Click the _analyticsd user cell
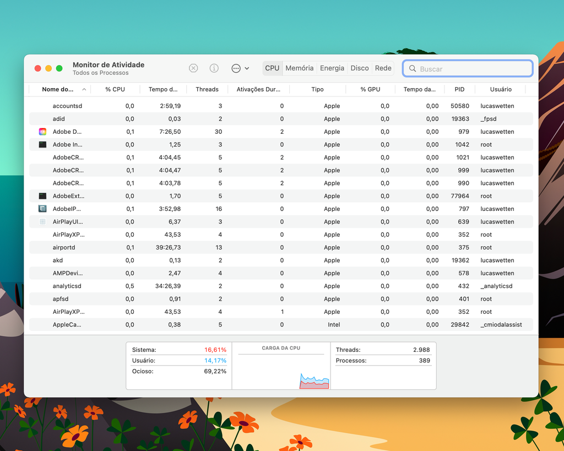This screenshot has width=564, height=451. [496, 286]
